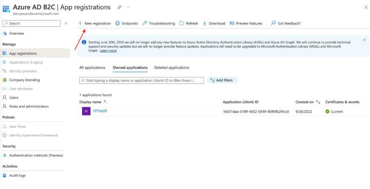Click tterryascendix.onmicrosoft.com tenant text
Image resolution: width=370 pixels, height=189 pixels.
[x=36, y=14]
